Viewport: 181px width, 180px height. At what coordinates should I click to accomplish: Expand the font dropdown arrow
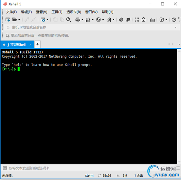(x=114, y=20)
